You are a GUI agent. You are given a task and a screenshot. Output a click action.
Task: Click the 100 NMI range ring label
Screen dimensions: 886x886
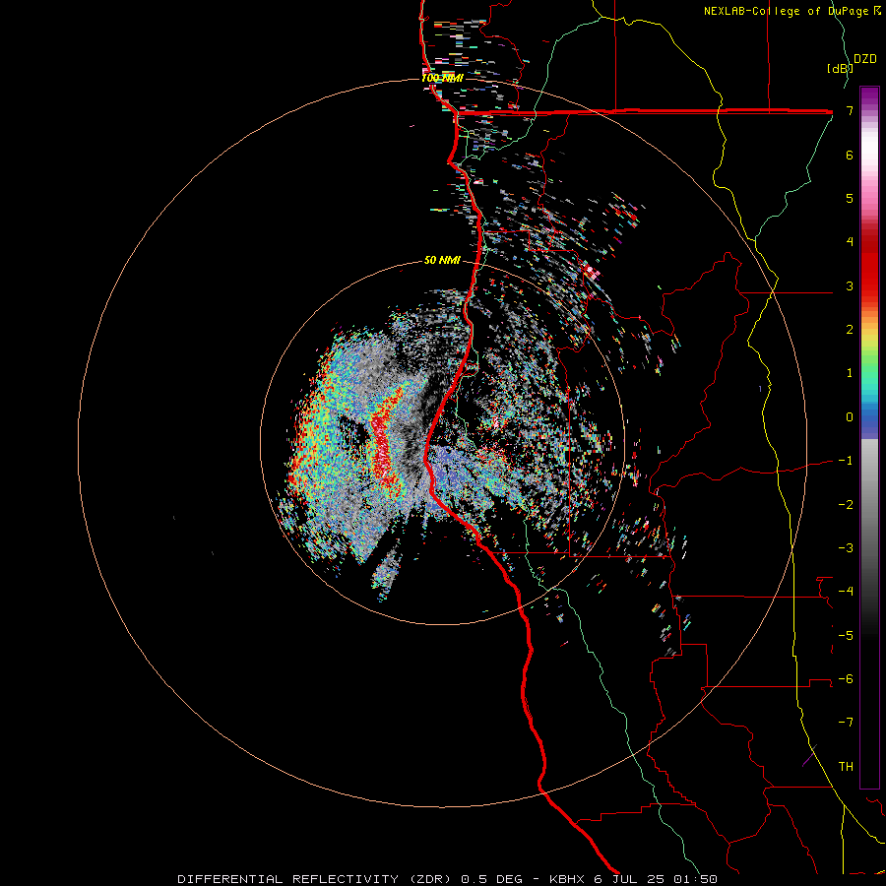[442, 78]
